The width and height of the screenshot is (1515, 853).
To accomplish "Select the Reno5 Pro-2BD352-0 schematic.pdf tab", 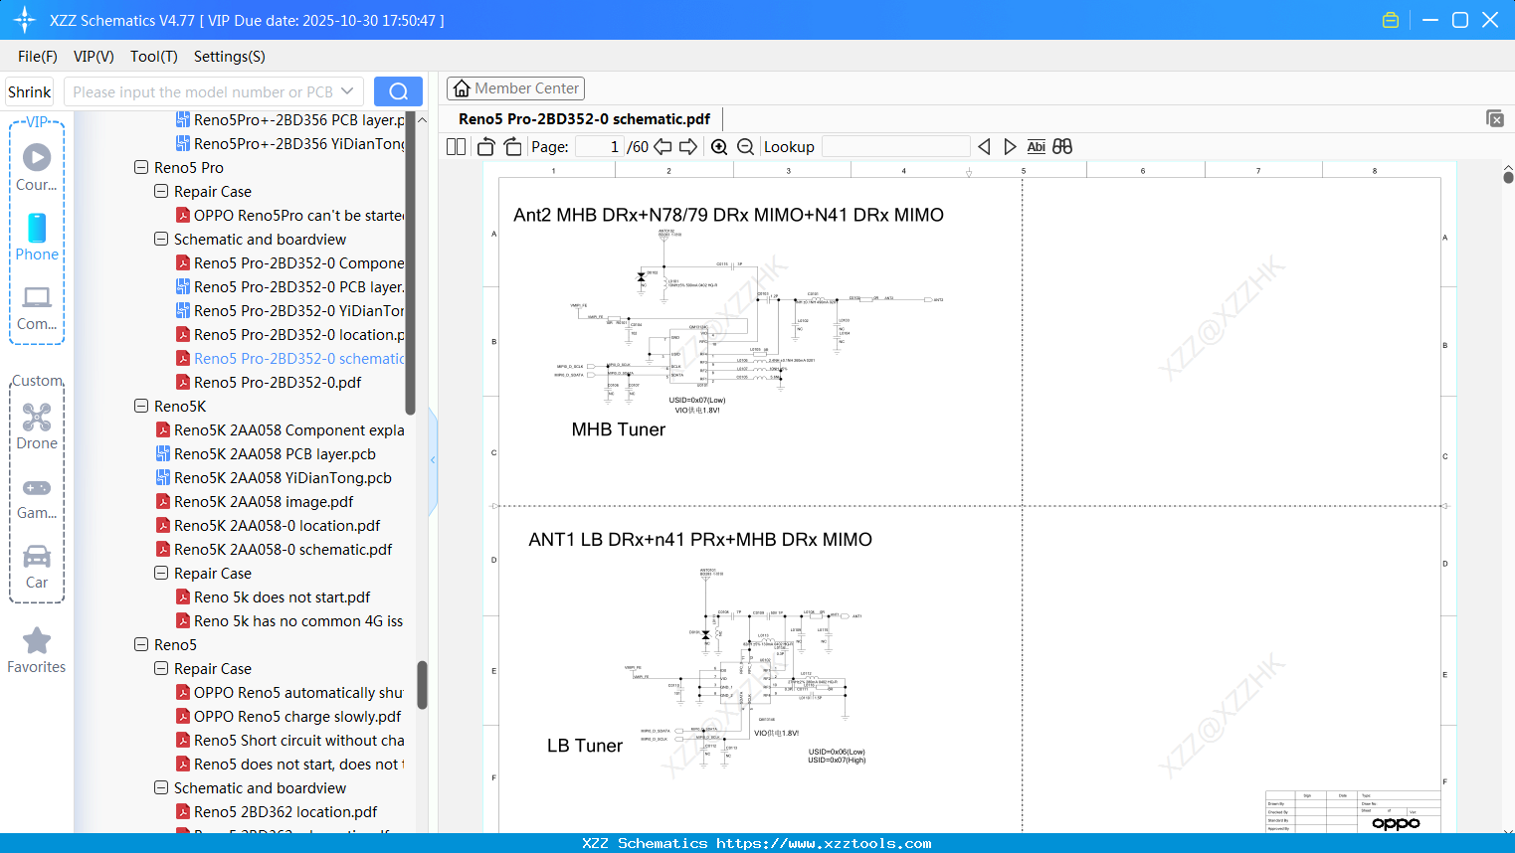I will click(586, 118).
